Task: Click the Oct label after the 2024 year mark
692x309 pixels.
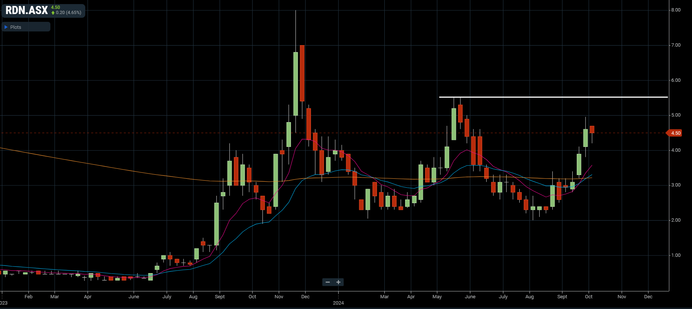Action: click(x=589, y=297)
